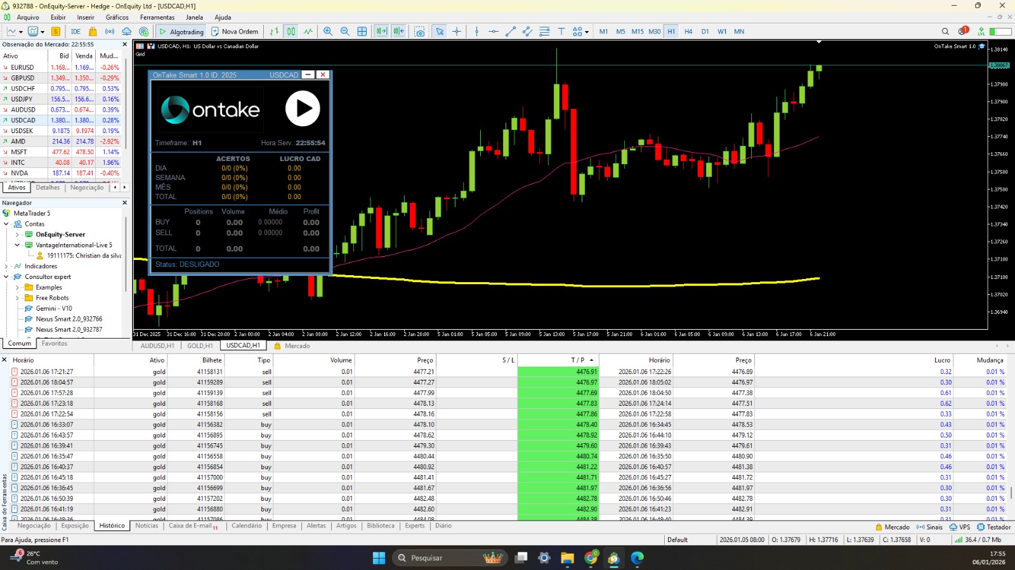Select the Fibonacci retracement tool

(544, 32)
